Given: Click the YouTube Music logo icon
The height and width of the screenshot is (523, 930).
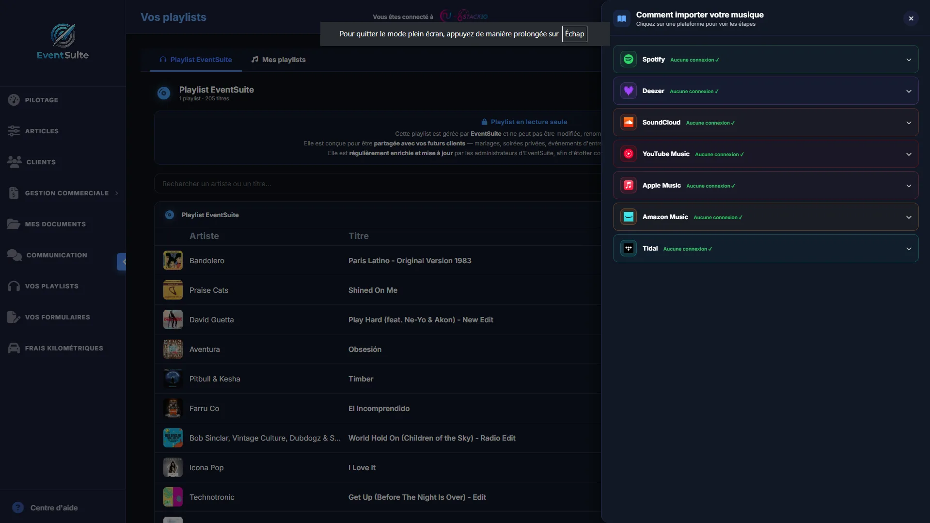Looking at the screenshot, I should tap(629, 154).
